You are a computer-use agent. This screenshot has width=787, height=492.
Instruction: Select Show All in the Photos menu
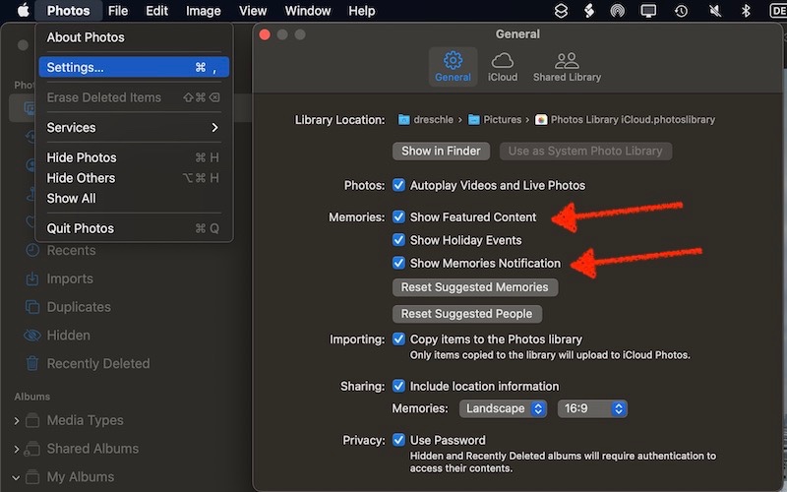tap(134, 199)
